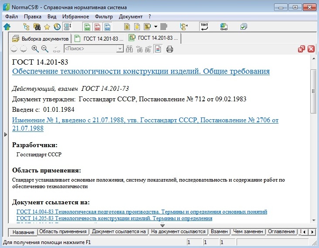Click the downward splitter arrow above bottom tabs
This screenshot has height=248, width=319.
click(x=163, y=226)
